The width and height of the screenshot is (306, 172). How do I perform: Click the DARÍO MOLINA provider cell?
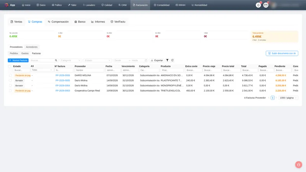click(83, 75)
